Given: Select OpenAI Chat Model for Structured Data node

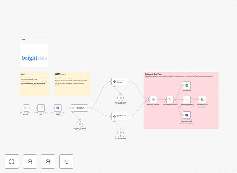Looking at the screenshot, I should coord(121,133).
